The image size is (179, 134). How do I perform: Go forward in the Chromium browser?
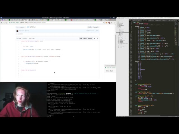4,23
